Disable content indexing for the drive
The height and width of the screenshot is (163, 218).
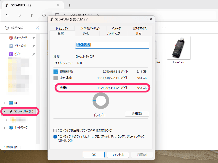click(x=55, y=137)
